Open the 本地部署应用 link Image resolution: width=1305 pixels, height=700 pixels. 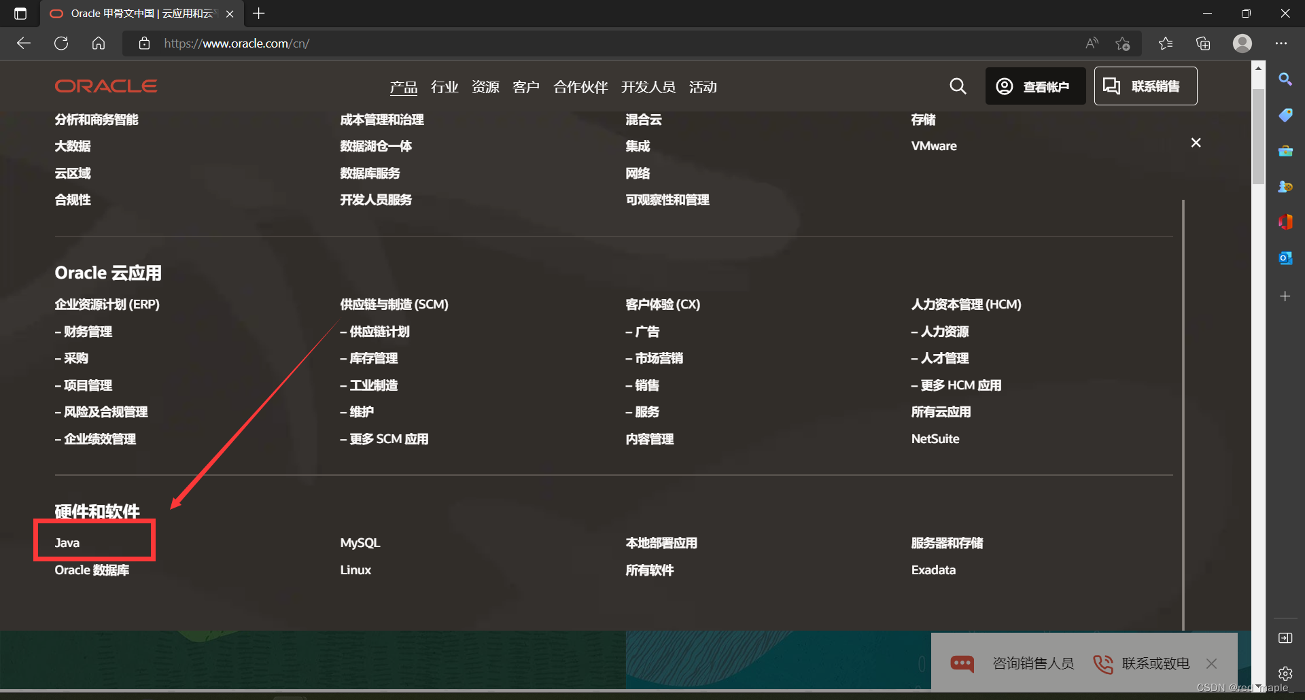coord(661,543)
